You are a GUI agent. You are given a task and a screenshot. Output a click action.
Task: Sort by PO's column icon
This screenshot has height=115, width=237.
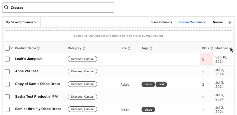click(x=211, y=48)
